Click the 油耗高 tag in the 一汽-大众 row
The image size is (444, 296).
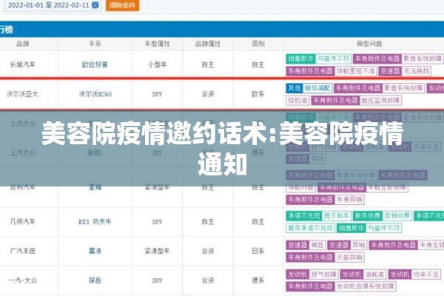(374, 275)
